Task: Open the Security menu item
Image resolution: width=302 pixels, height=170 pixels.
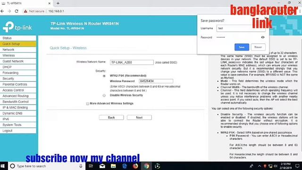Action: [x=18, y=78]
